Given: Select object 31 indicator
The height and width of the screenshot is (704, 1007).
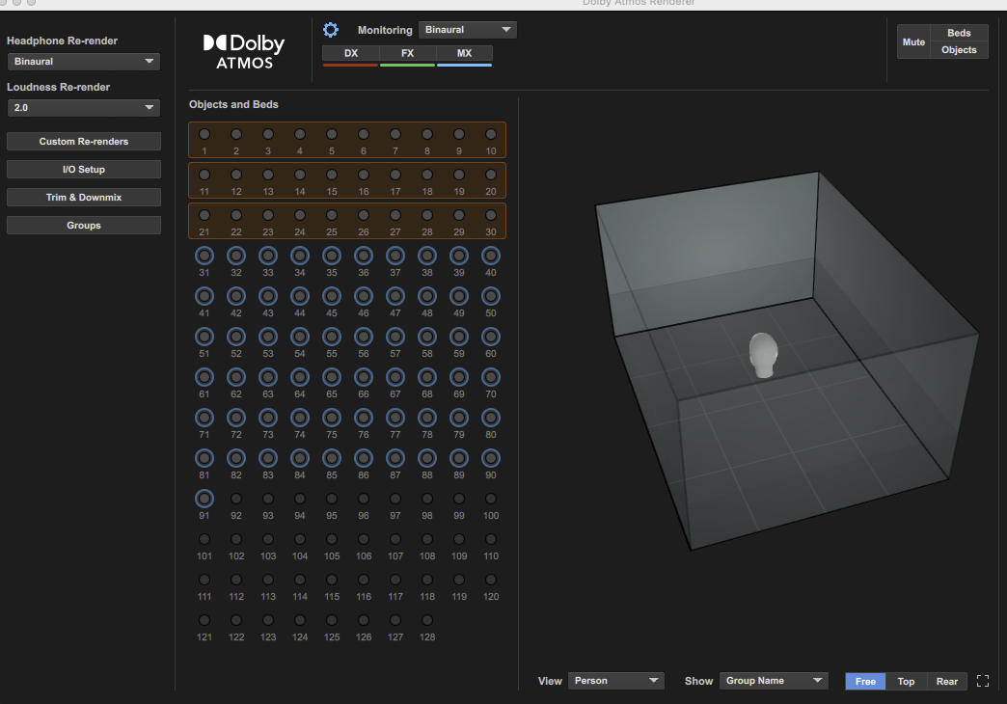Looking at the screenshot, I should coord(204,256).
